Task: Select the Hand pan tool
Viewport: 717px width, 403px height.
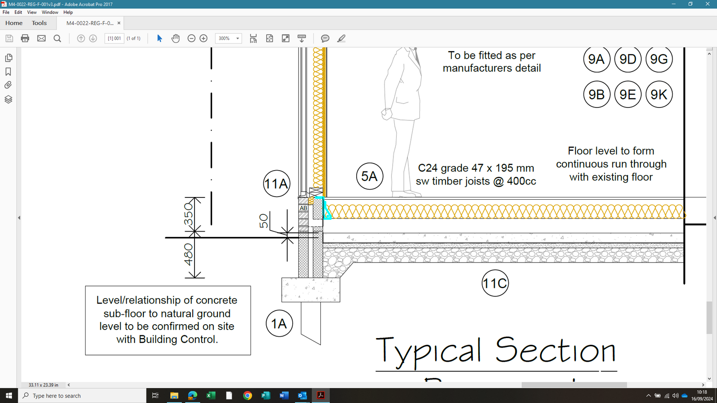Action: click(176, 39)
